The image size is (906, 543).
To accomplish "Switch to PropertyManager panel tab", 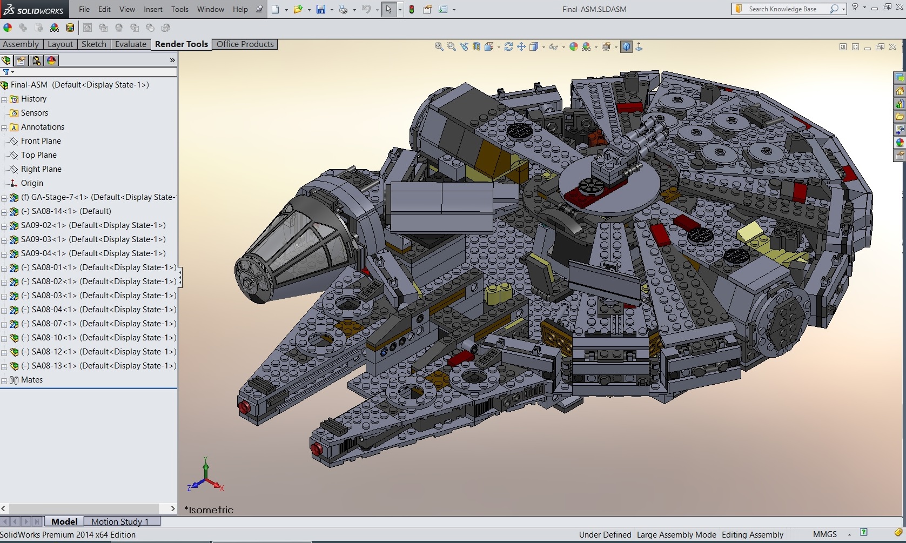I will (x=21, y=61).
